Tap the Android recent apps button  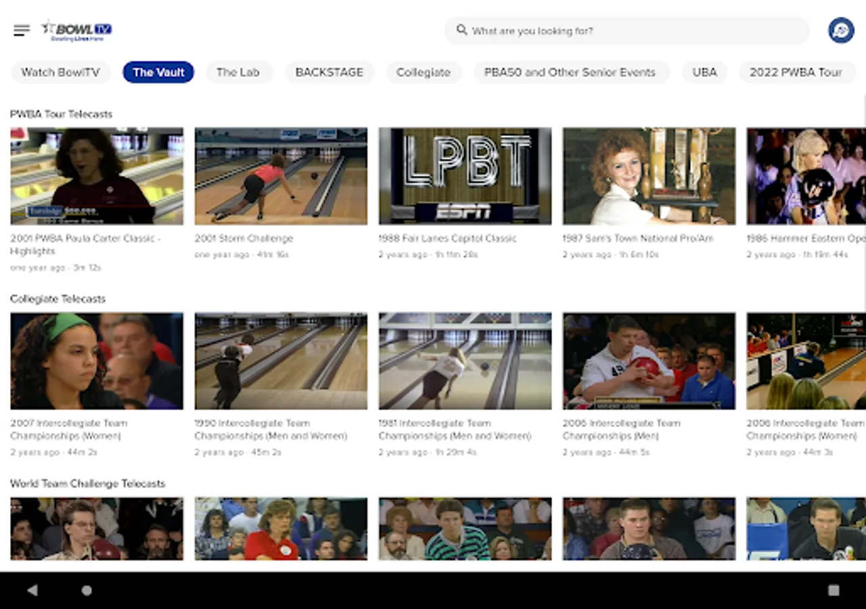(834, 590)
